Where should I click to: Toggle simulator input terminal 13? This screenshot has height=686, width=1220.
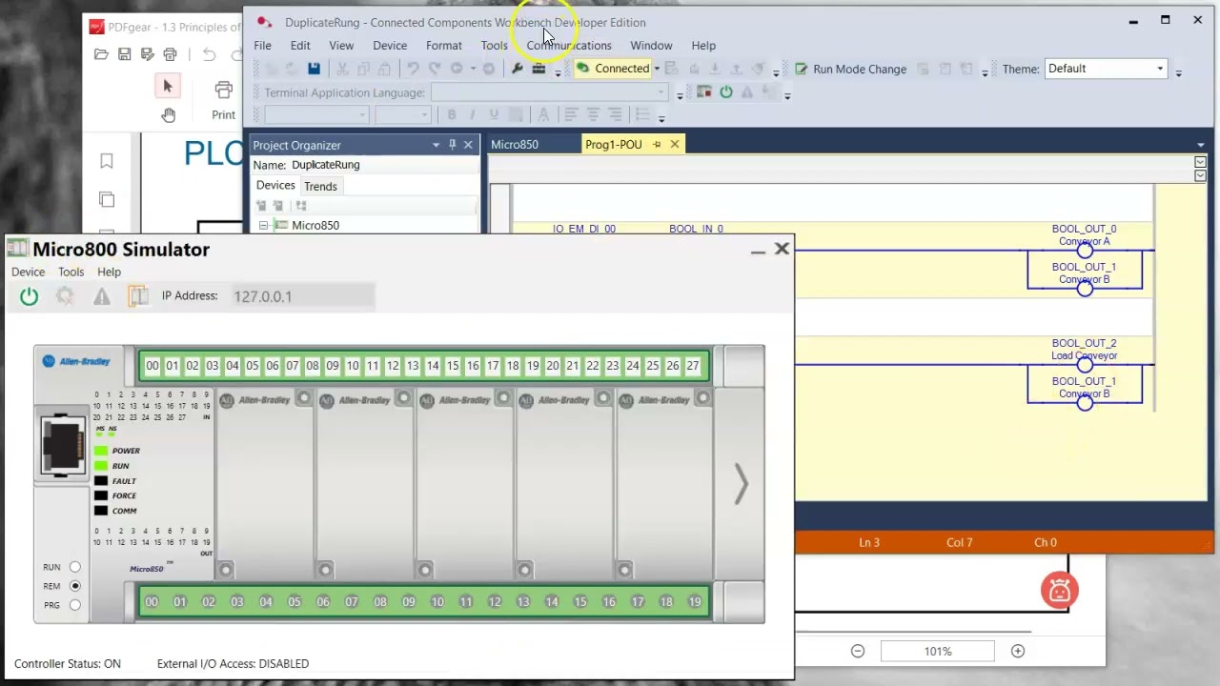(413, 366)
